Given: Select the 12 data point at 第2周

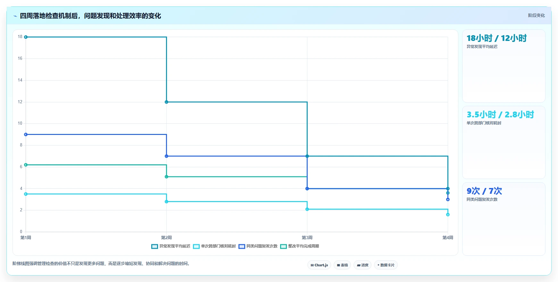Looking at the screenshot, I should click(x=166, y=102).
